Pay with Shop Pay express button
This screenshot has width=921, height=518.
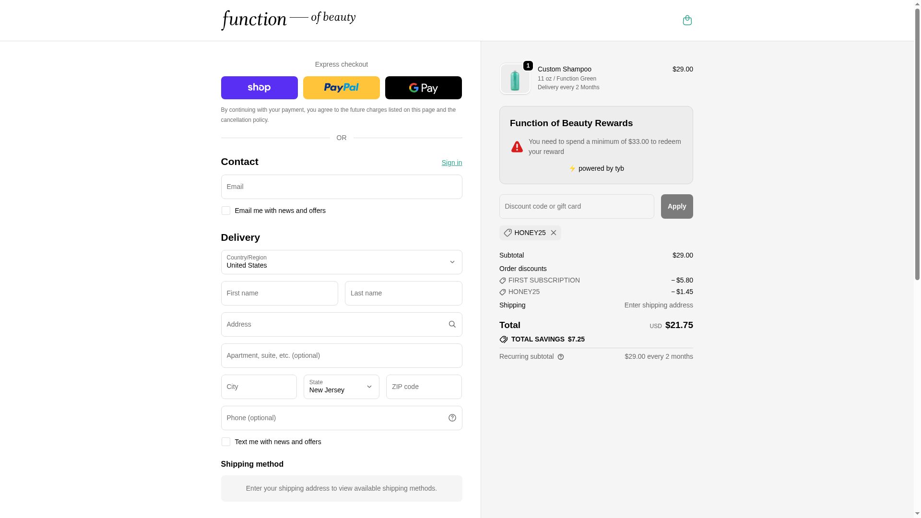(259, 88)
